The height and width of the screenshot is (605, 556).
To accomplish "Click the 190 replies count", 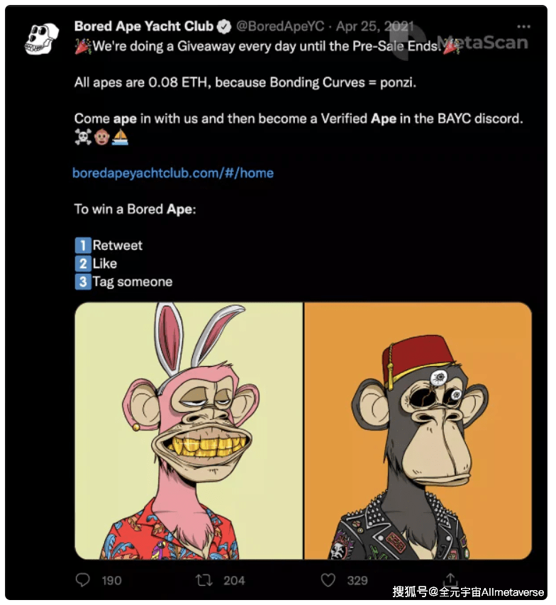I will pos(111,580).
